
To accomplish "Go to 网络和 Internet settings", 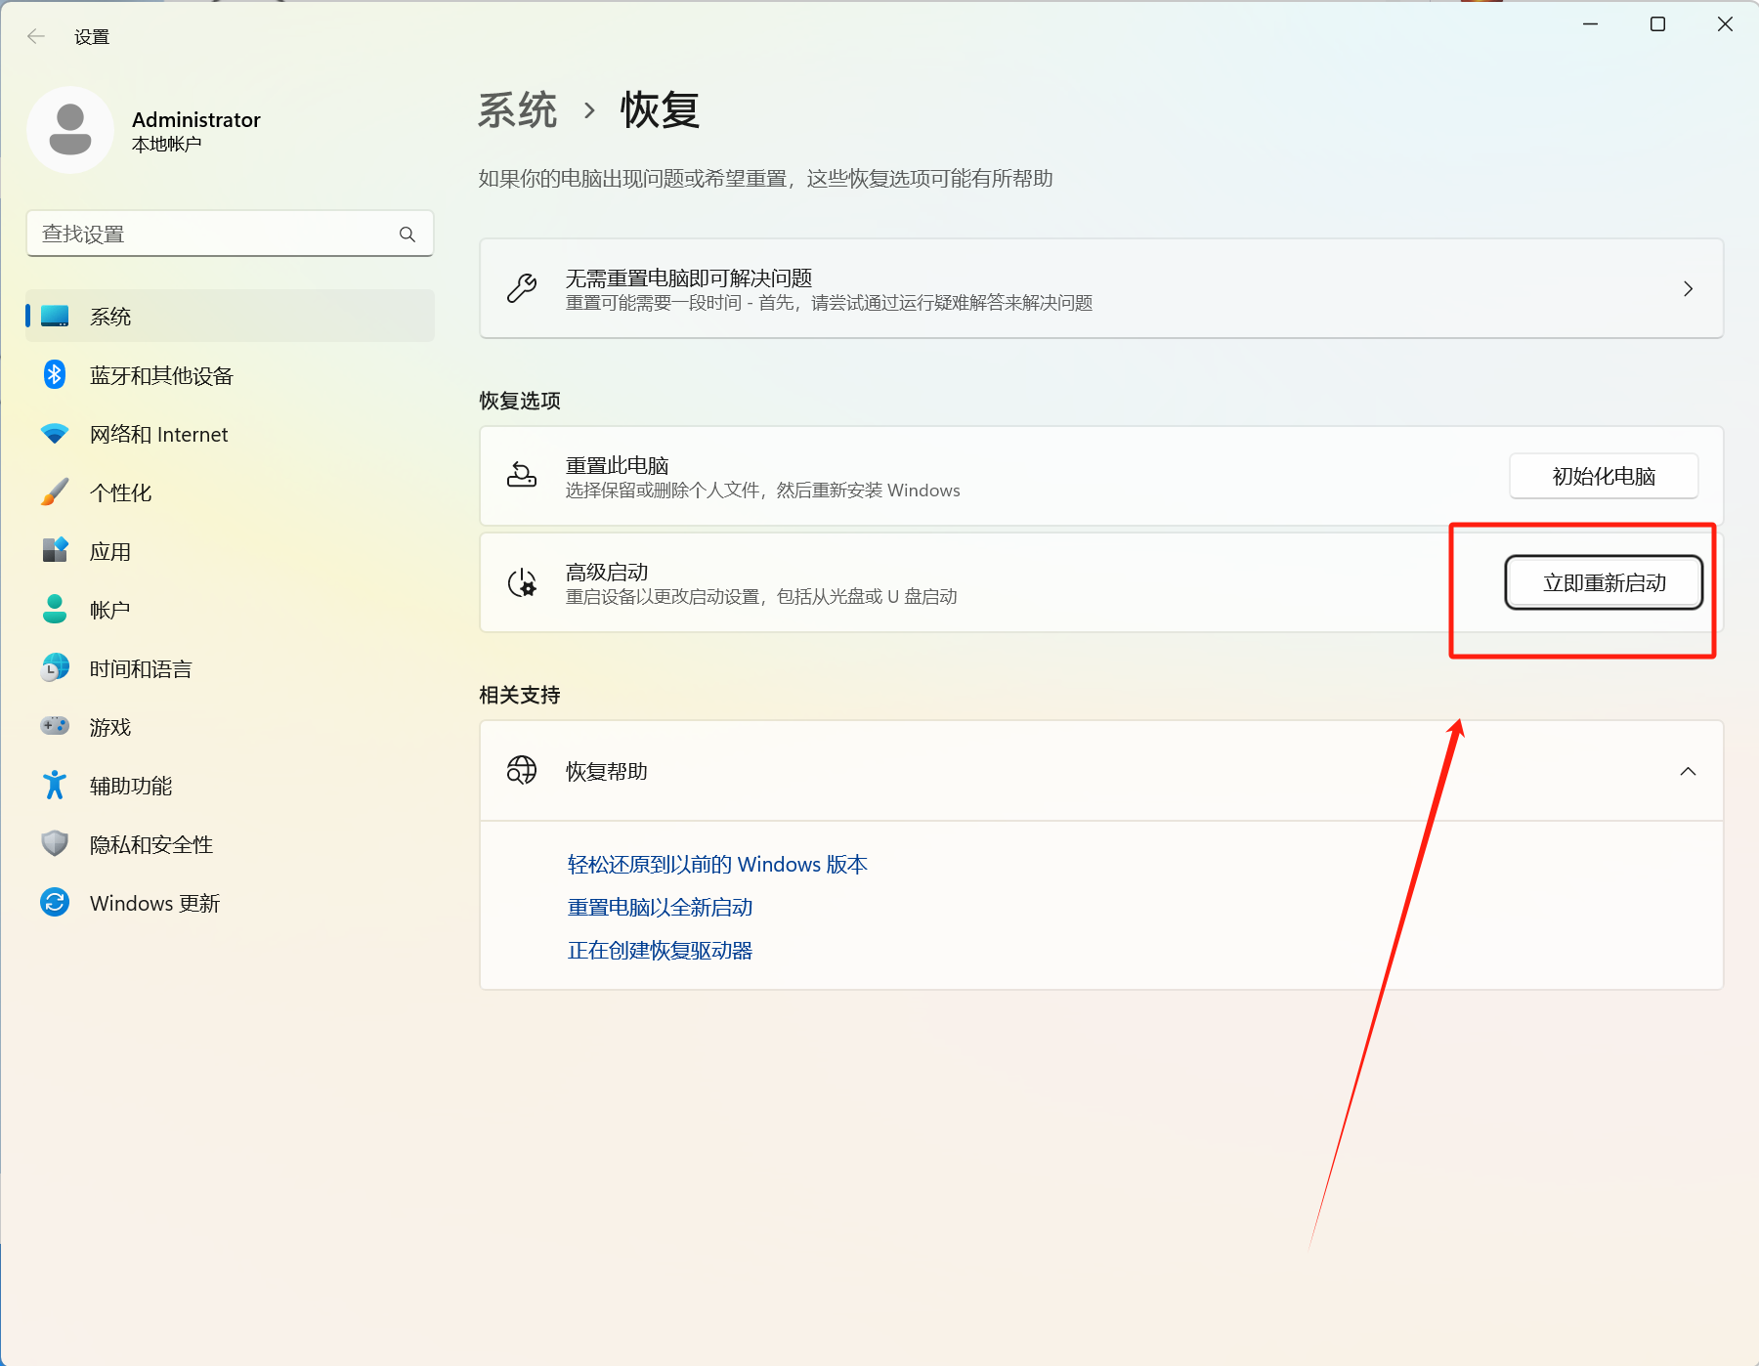I will point(230,434).
